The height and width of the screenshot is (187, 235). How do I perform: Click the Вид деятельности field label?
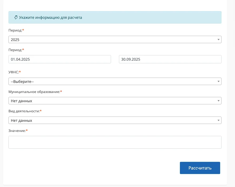(x=24, y=111)
